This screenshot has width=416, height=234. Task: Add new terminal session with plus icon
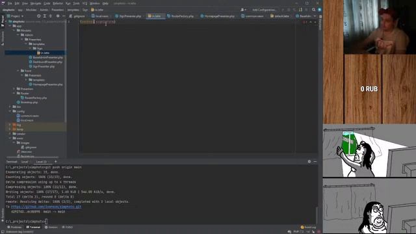(x=55, y=162)
